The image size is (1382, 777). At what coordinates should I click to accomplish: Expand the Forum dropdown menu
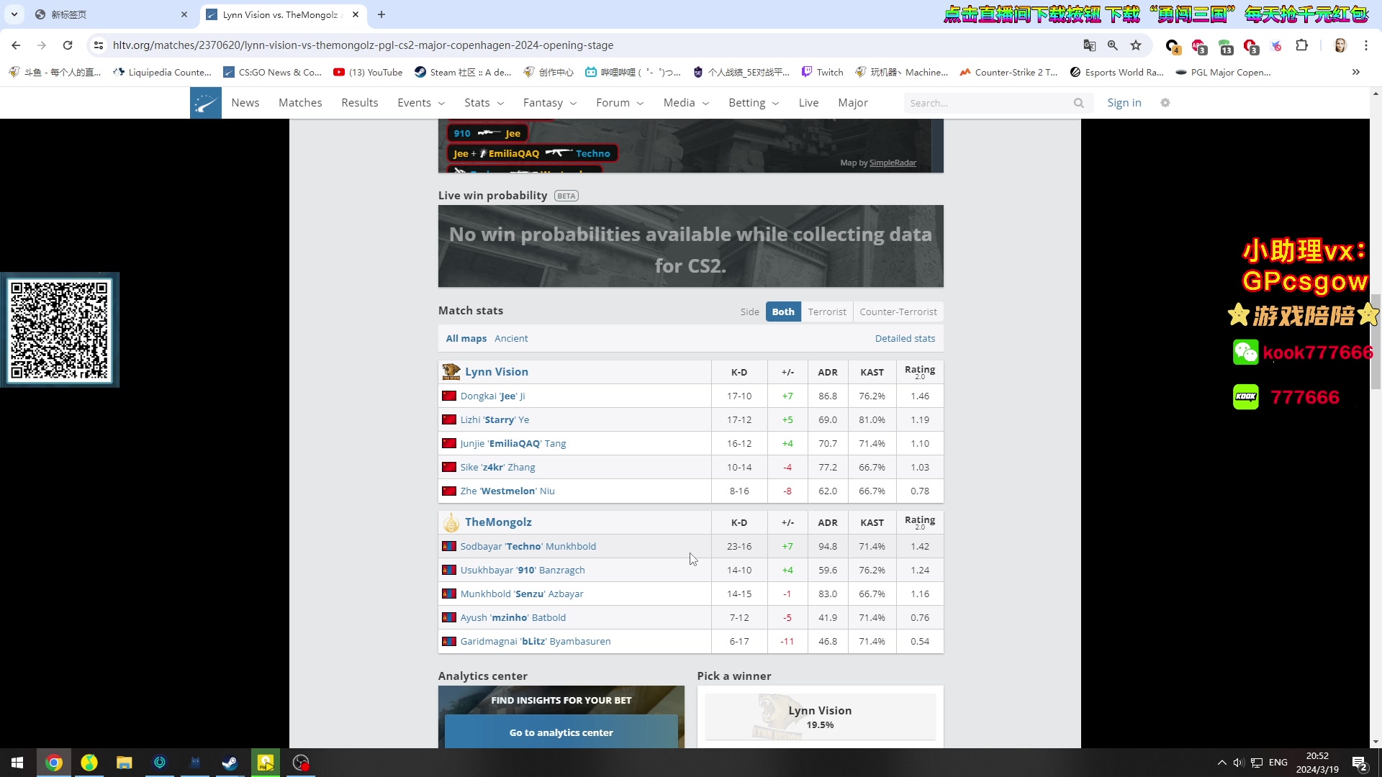620,103
